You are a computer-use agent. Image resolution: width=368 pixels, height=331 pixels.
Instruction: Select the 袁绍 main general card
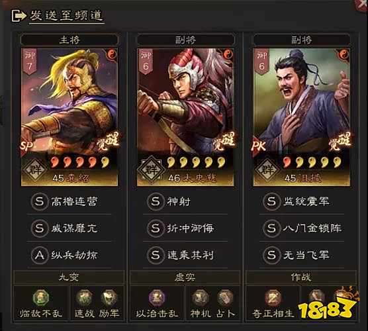click(x=69, y=117)
